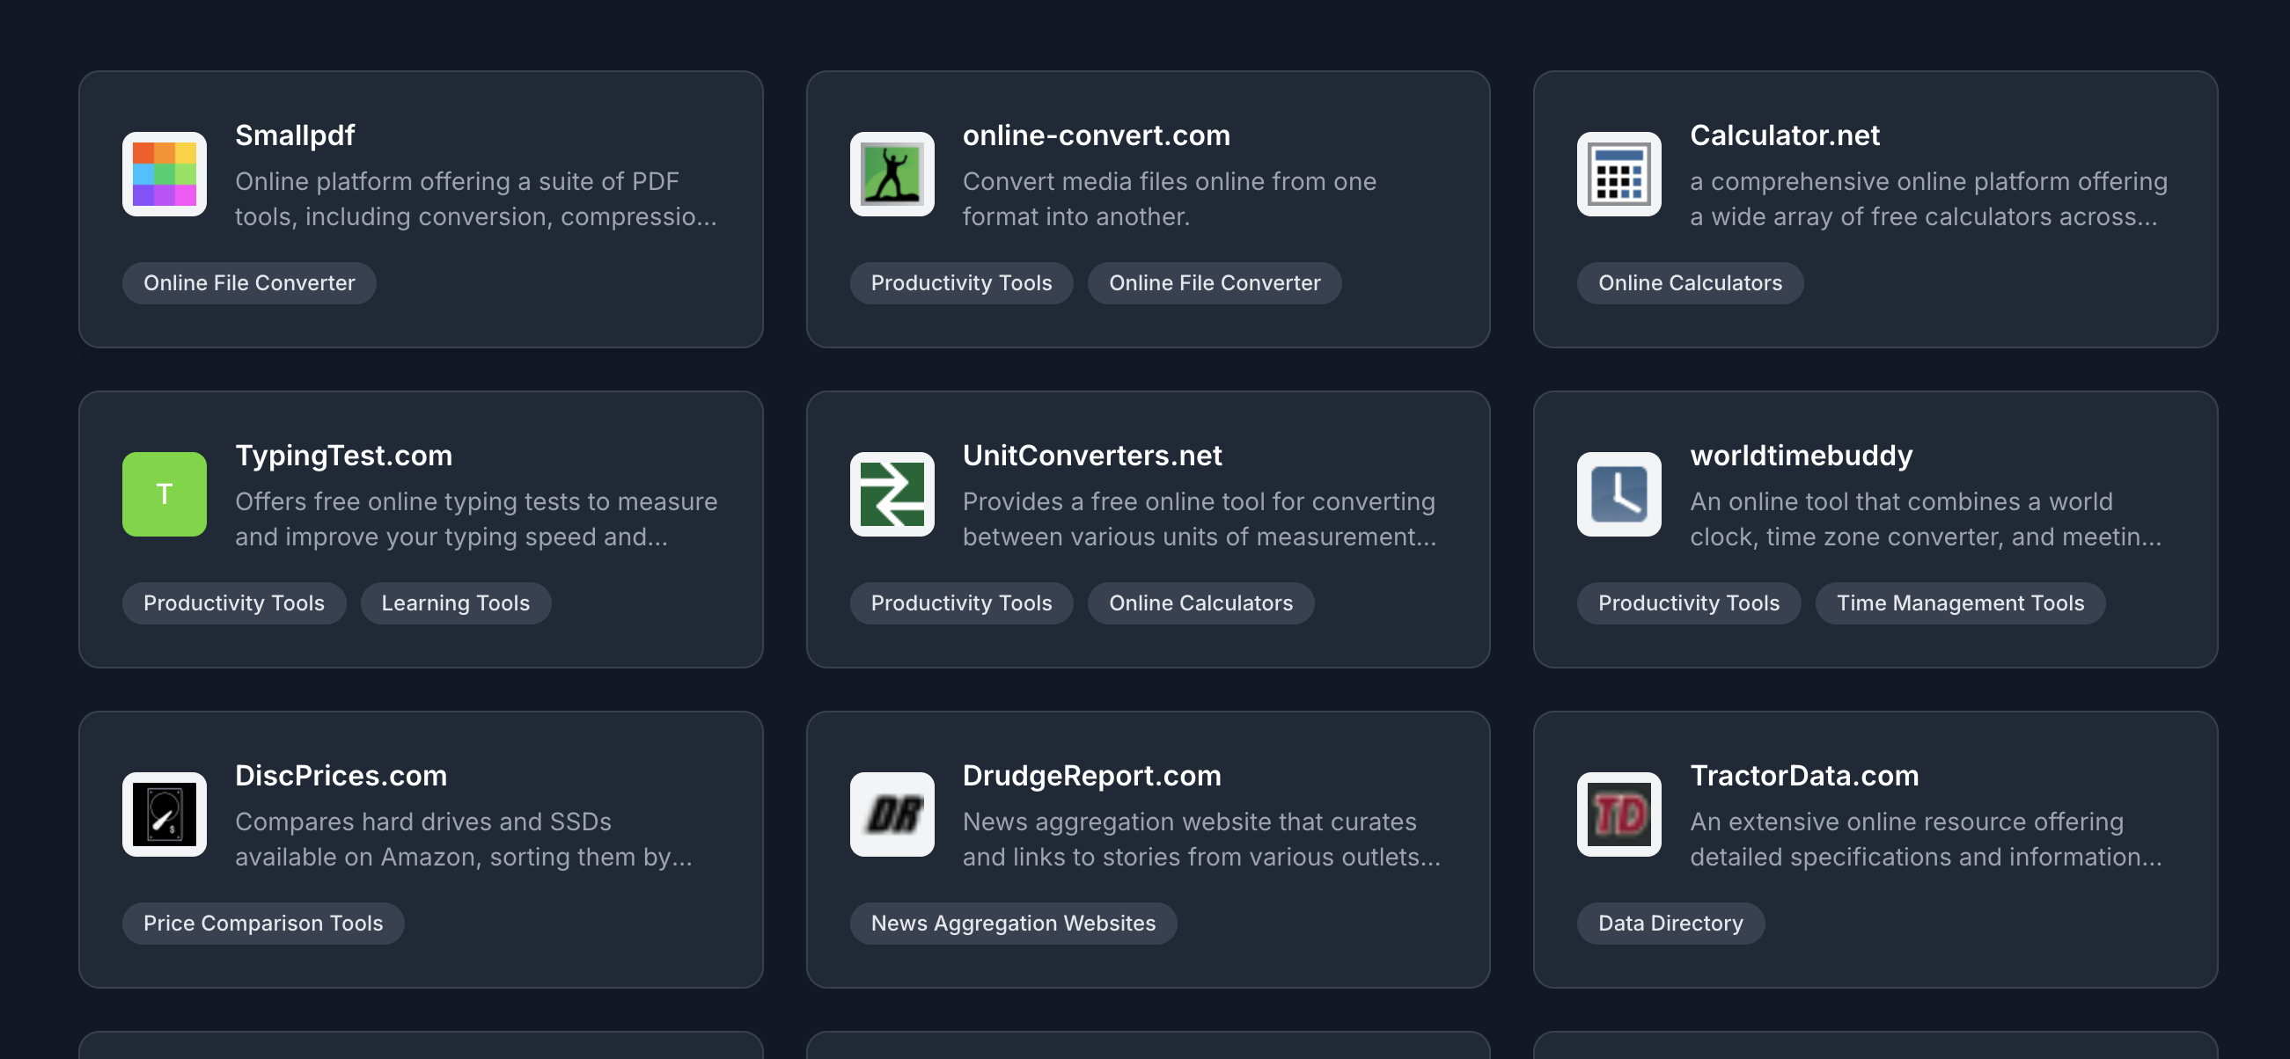Click 'Convert media files online' description
Viewport: 2290px width, 1059px height.
tap(1169, 199)
